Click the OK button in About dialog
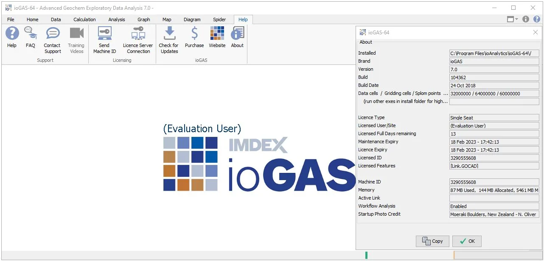Viewport: 544px width, 261px height. (x=467, y=241)
